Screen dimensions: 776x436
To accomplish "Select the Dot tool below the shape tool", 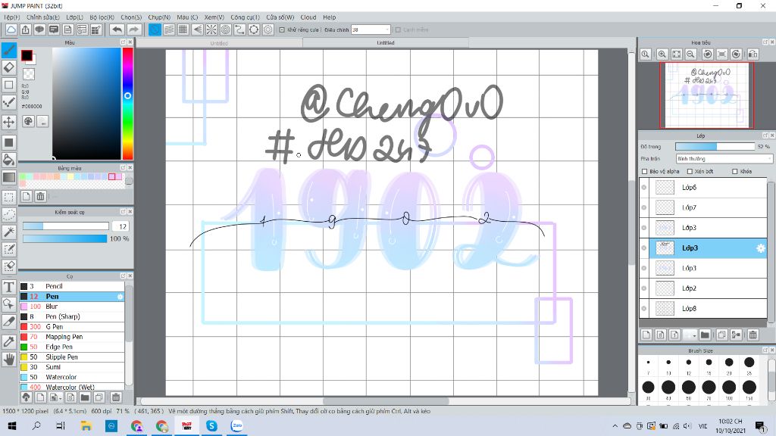I will 9,103.
